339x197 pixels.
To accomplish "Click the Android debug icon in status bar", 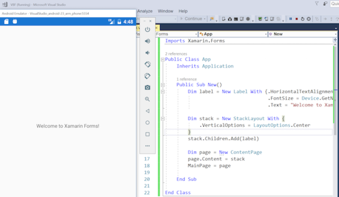I will (x=15, y=21).
